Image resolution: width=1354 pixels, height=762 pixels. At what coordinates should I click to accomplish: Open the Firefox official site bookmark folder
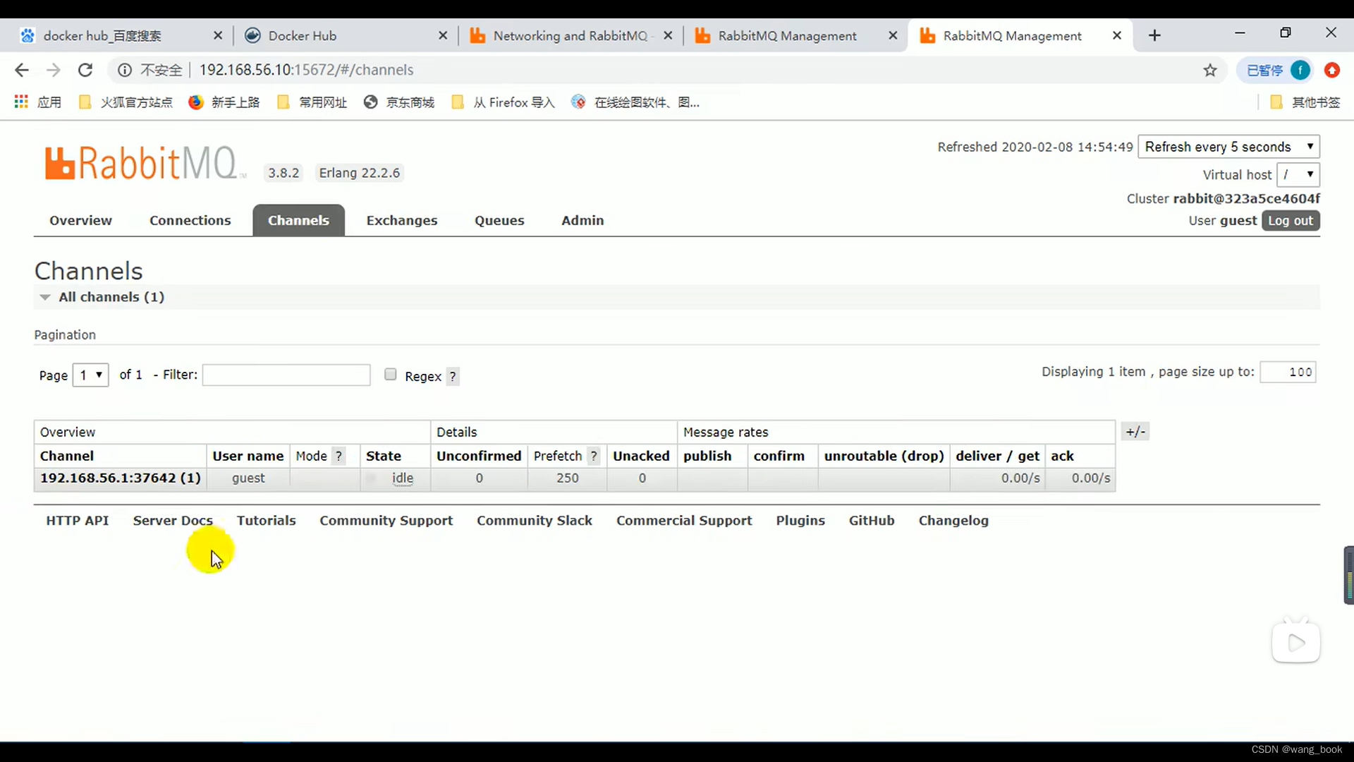(126, 102)
